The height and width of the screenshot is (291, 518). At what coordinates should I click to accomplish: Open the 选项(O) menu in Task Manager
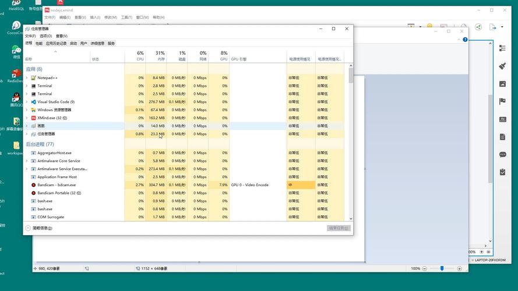pyautogui.click(x=45, y=36)
